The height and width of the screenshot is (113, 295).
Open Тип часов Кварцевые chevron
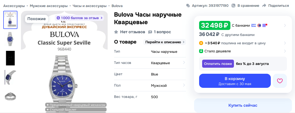point(184,63)
